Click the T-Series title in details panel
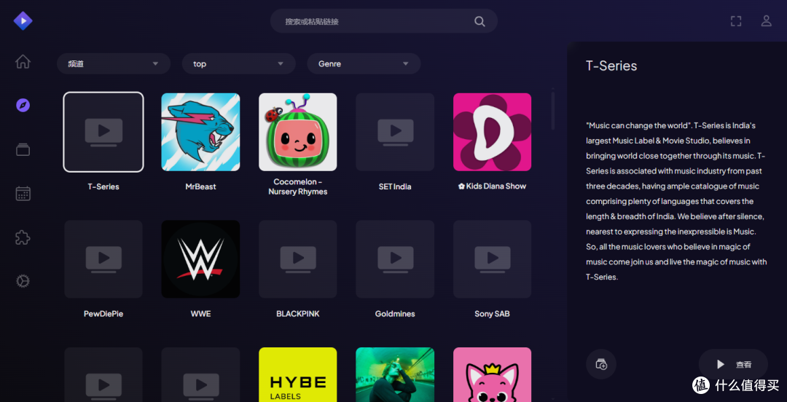 point(611,66)
